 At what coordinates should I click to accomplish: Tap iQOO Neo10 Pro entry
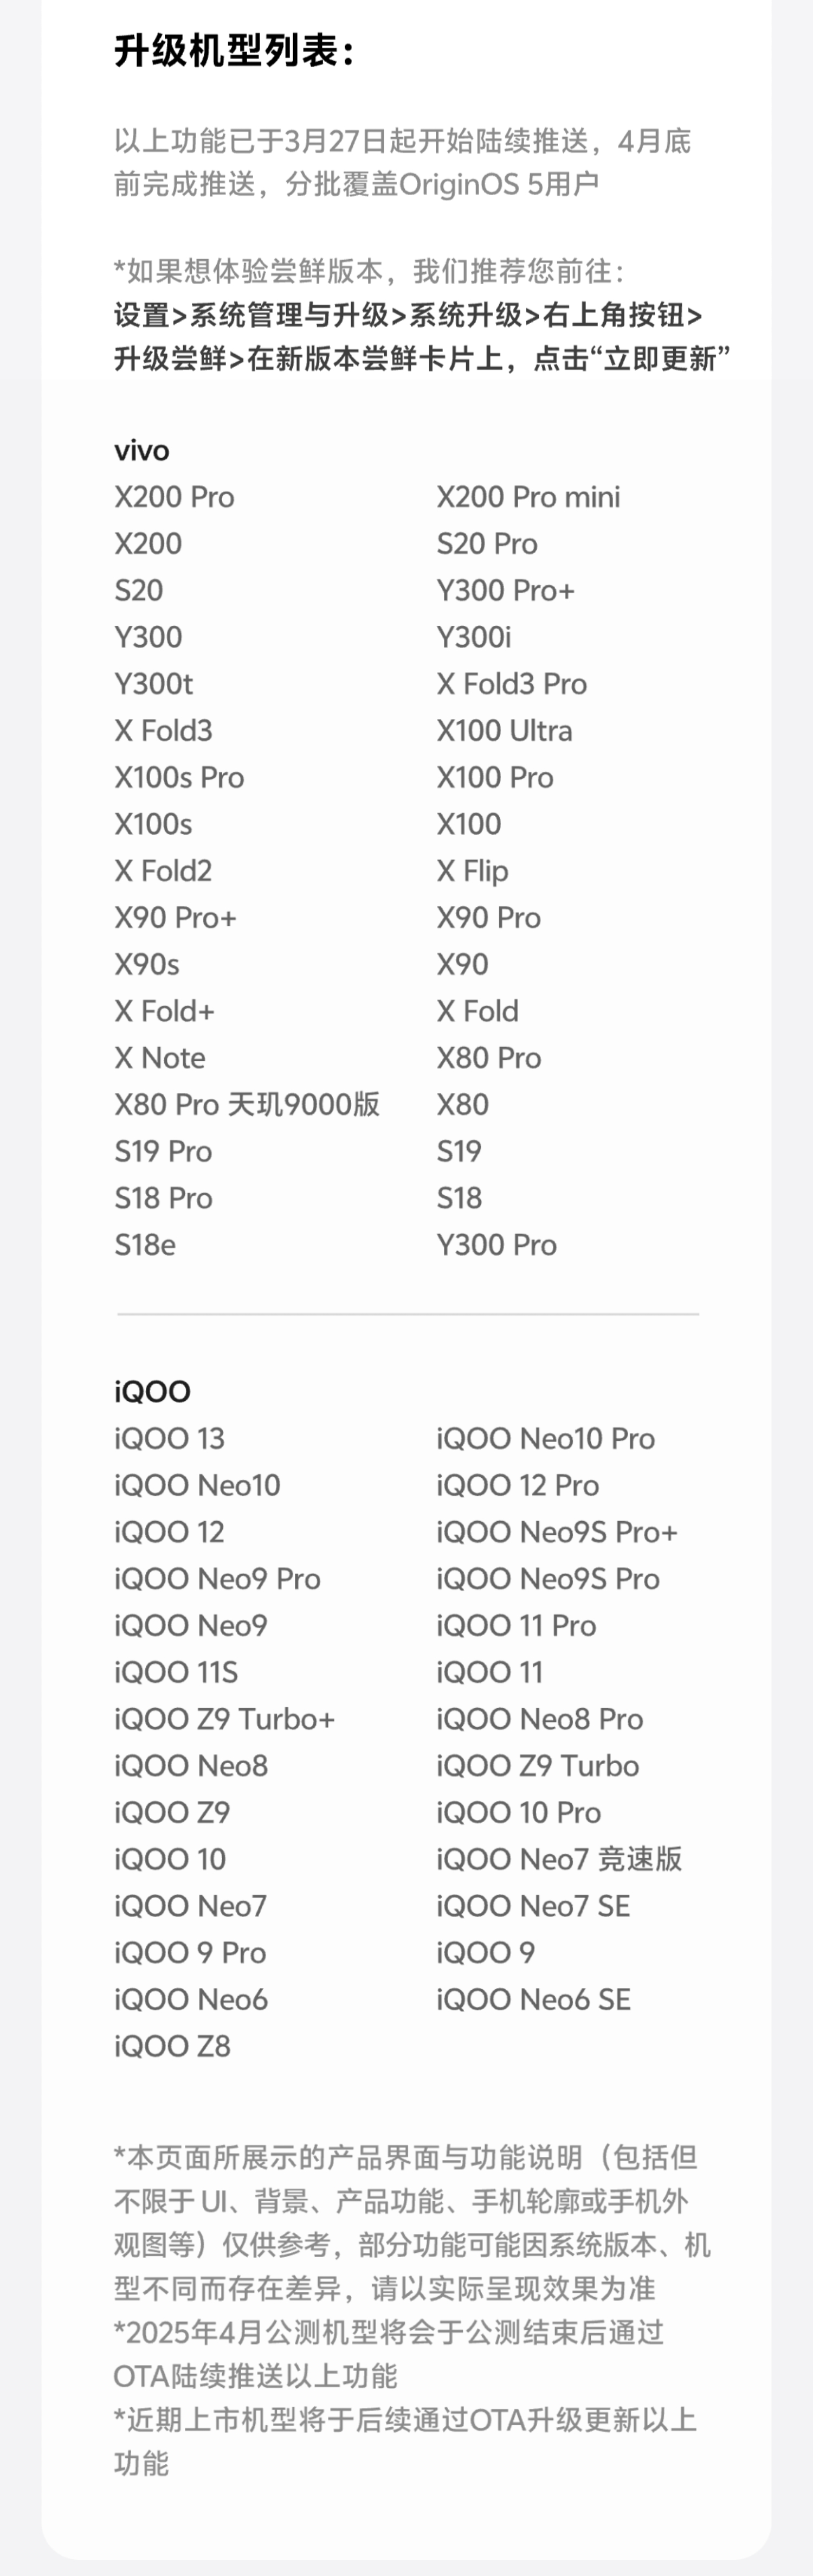545,1439
